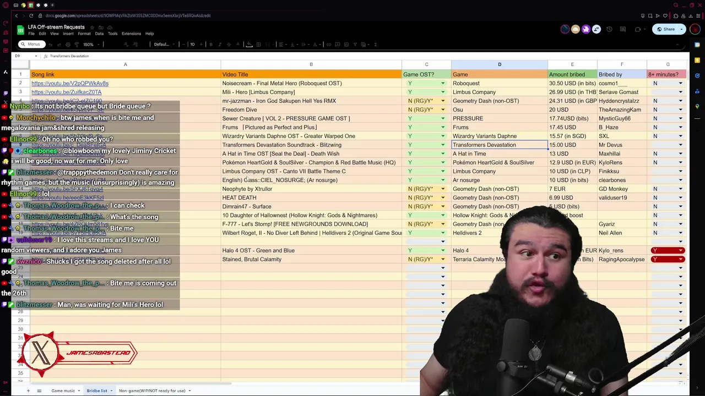Click the Print icon in toolbar
The image size is (705, 396).
(x=68, y=45)
